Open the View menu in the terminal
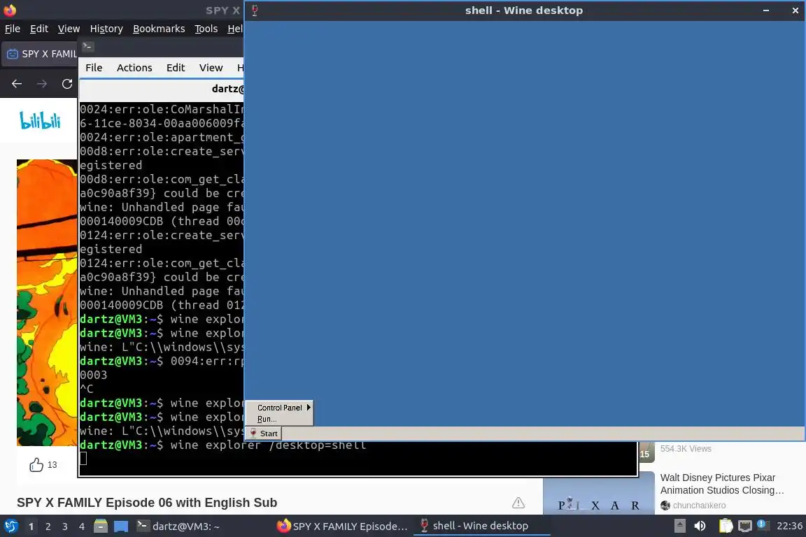Screen dimensions: 806x537 [x=211, y=68]
